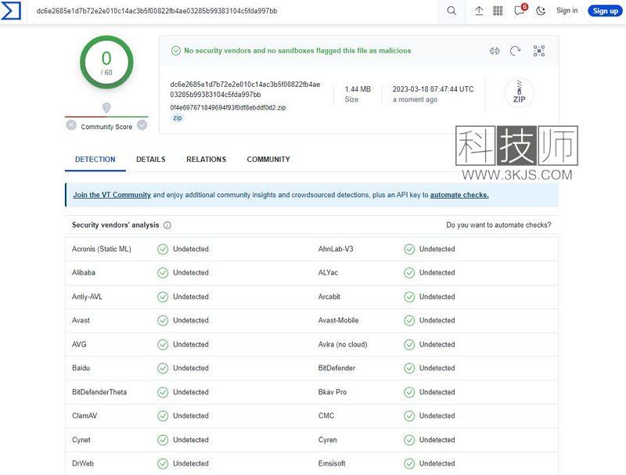Click the Alibaba undetected check icon
The width and height of the screenshot is (626, 475).
[x=163, y=273]
